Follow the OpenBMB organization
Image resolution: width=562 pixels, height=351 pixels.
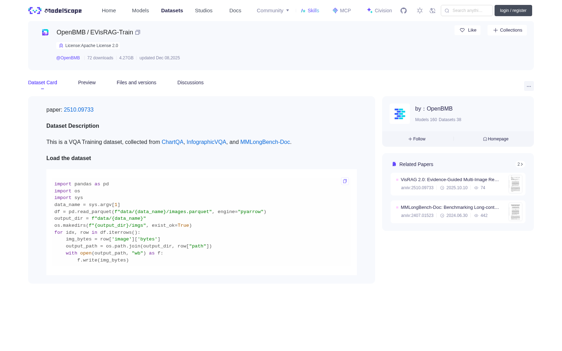(x=417, y=139)
